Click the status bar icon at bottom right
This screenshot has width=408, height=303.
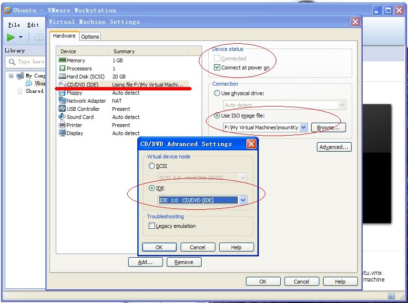tap(391, 296)
